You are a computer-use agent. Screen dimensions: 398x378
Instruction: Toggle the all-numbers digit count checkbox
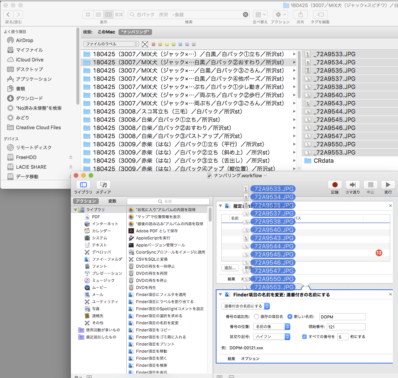(x=304, y=337)
